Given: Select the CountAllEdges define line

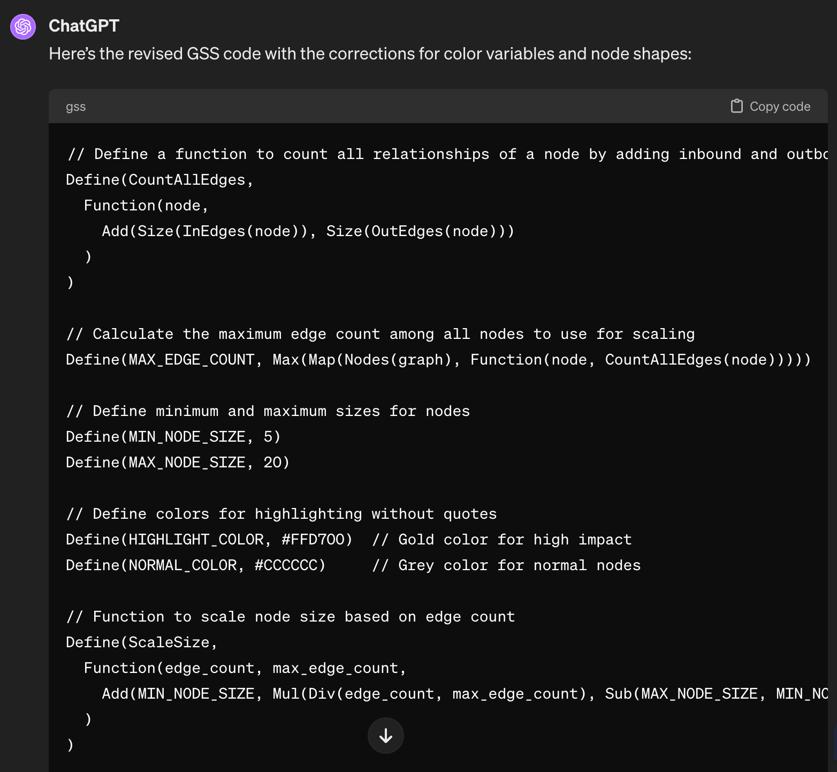Looking at the screenshot, I should (x=159, y=179).
